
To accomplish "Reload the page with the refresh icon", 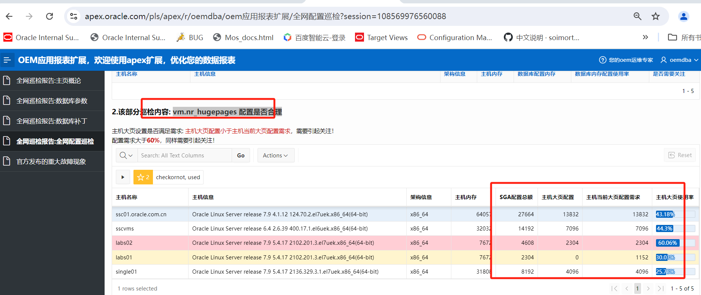I will pos(49,16).
